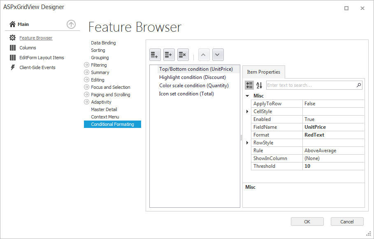
Task: Click the circled up-arrow navigation icon
Action: coord(71,24)
